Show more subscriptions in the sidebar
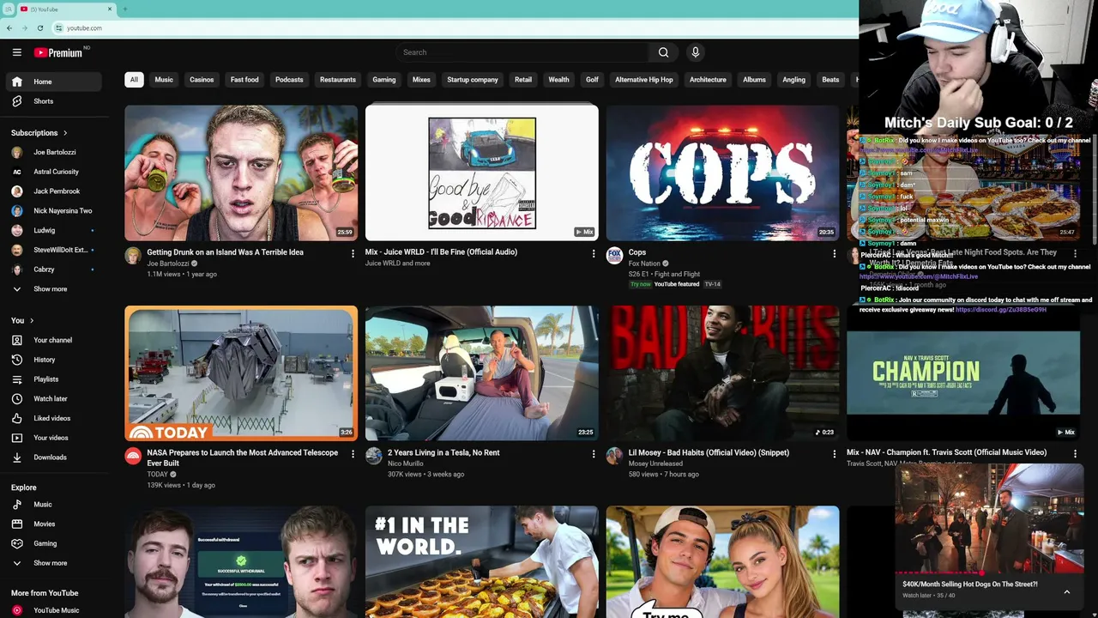This screenshot has height=618, width=1098. click(54, 289)
